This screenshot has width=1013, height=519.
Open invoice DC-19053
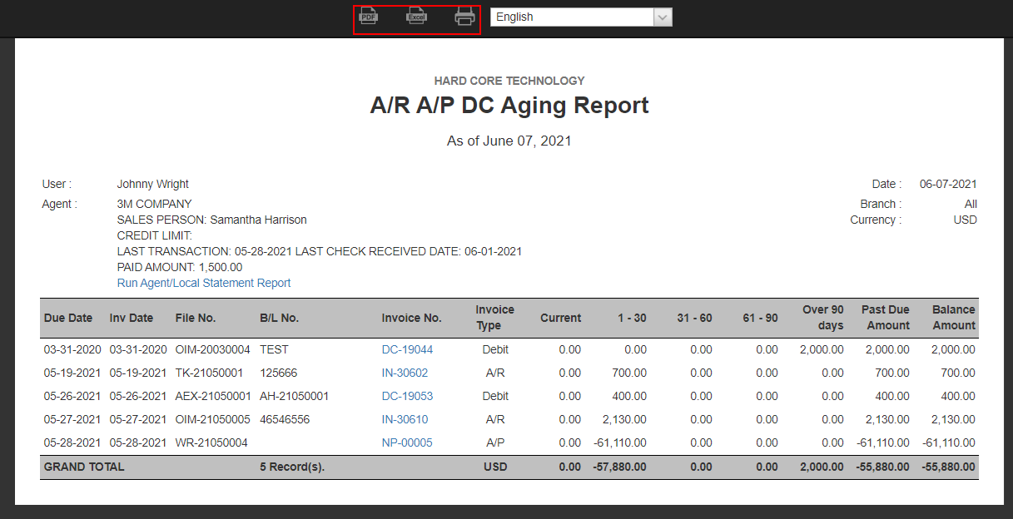[x=407, y=396]
